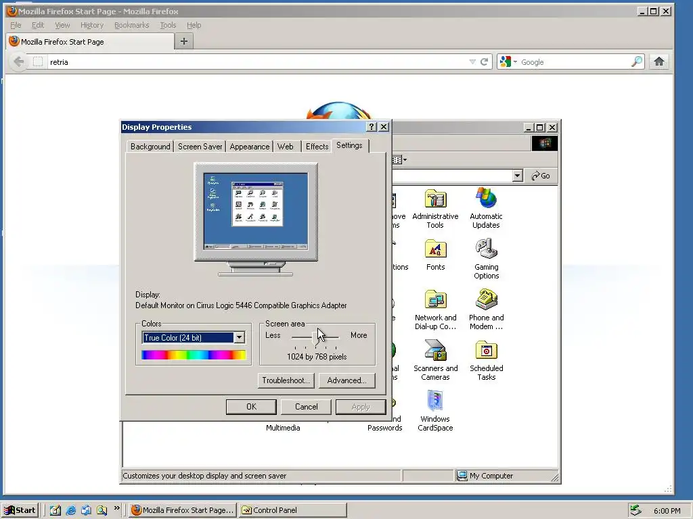Click the Windows logo throbber in Control Panel
The width and height of the screenshot is (693, 519).
tap(545, 143)
